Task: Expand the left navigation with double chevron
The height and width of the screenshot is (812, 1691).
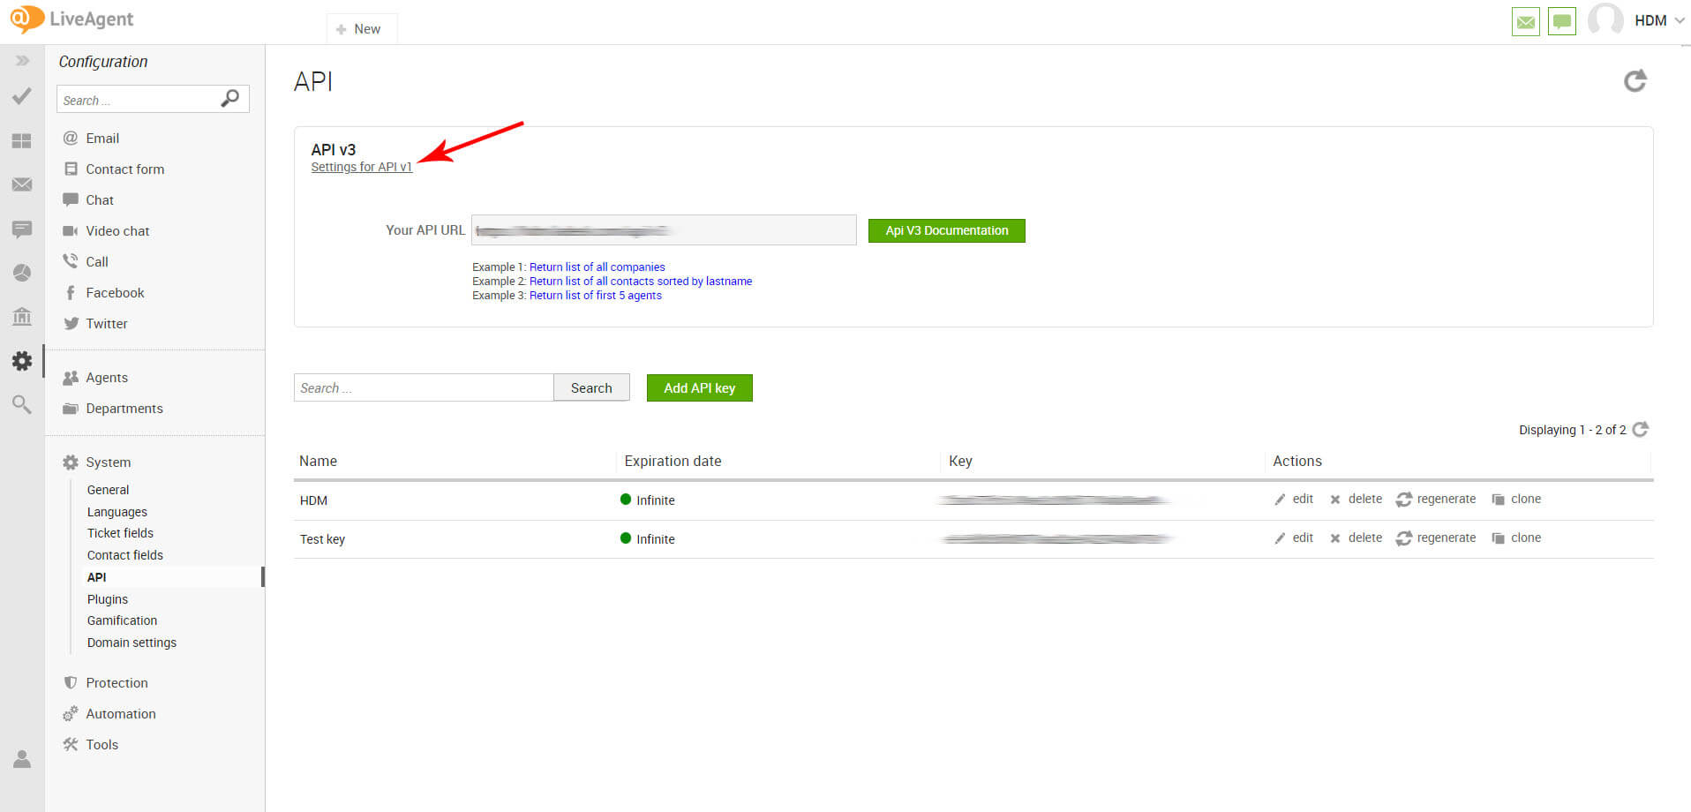Action: tap(22, 61)
